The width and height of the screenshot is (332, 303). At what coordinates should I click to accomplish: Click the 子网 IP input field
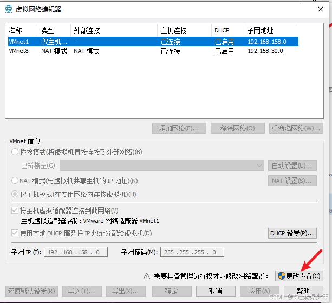point(76,252)
